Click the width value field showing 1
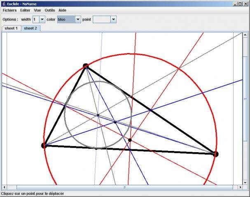 (36, 19)
